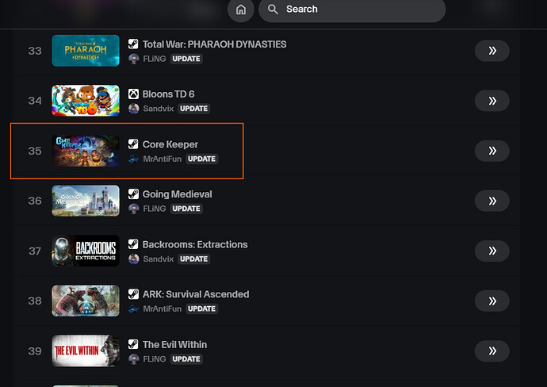Viewport: 547px width, 387px height.
Task: Click the Home icon button
Action: tap(240, 10)
